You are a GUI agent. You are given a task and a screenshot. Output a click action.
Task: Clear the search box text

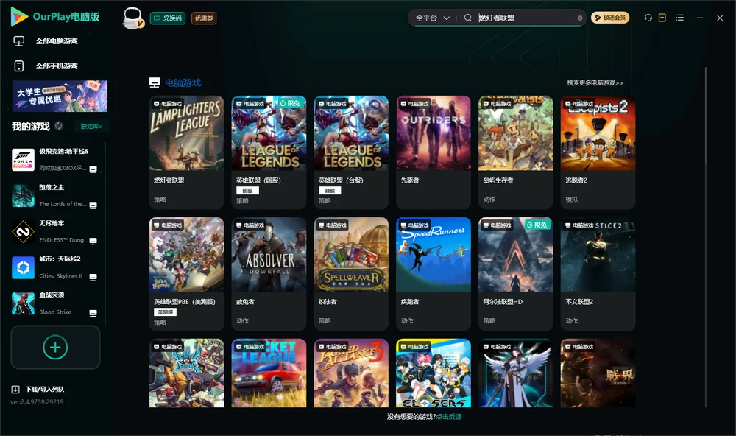pyautogui.click(x=580, y=18)
